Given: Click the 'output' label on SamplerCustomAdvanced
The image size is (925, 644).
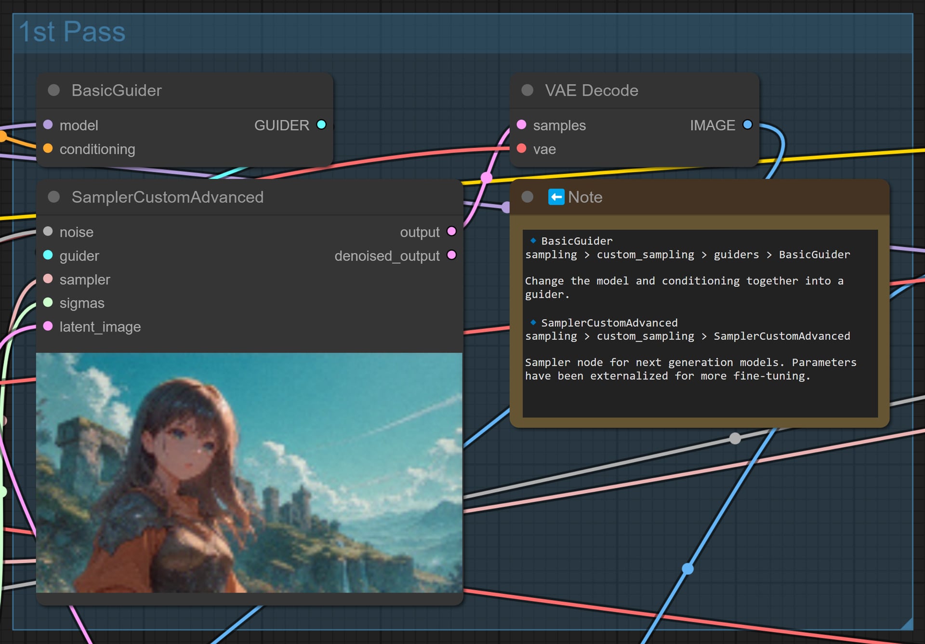Looking at the screenshot, I should [420, 232].
